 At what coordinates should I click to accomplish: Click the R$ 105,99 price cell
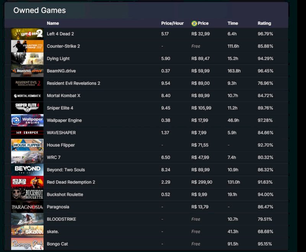click(201, 108)
